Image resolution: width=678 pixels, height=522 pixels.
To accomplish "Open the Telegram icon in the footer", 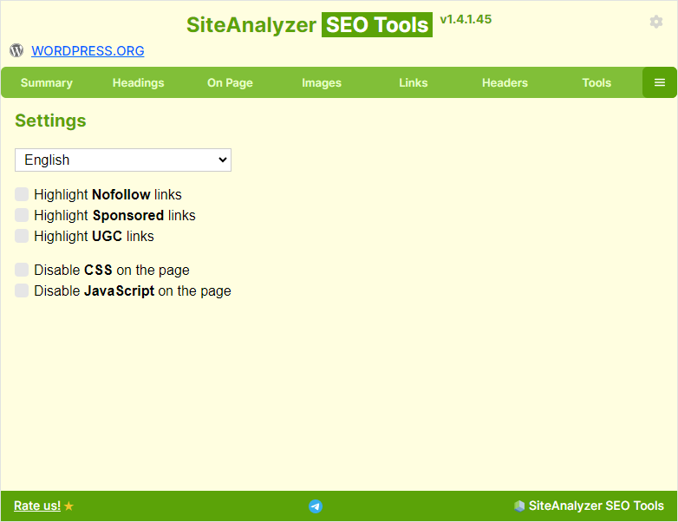I will tap(316, 506).
